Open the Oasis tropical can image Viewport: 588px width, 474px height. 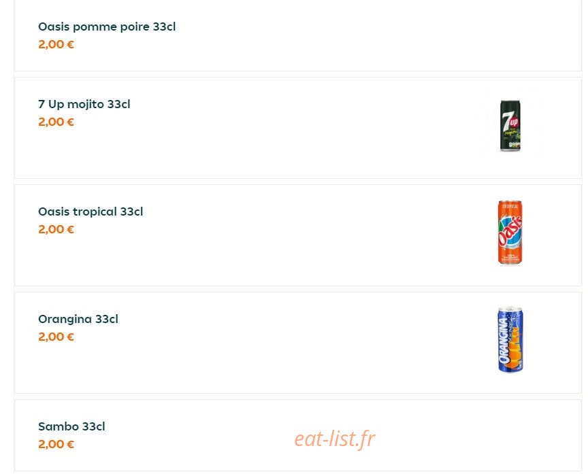(x=510, y=233)
